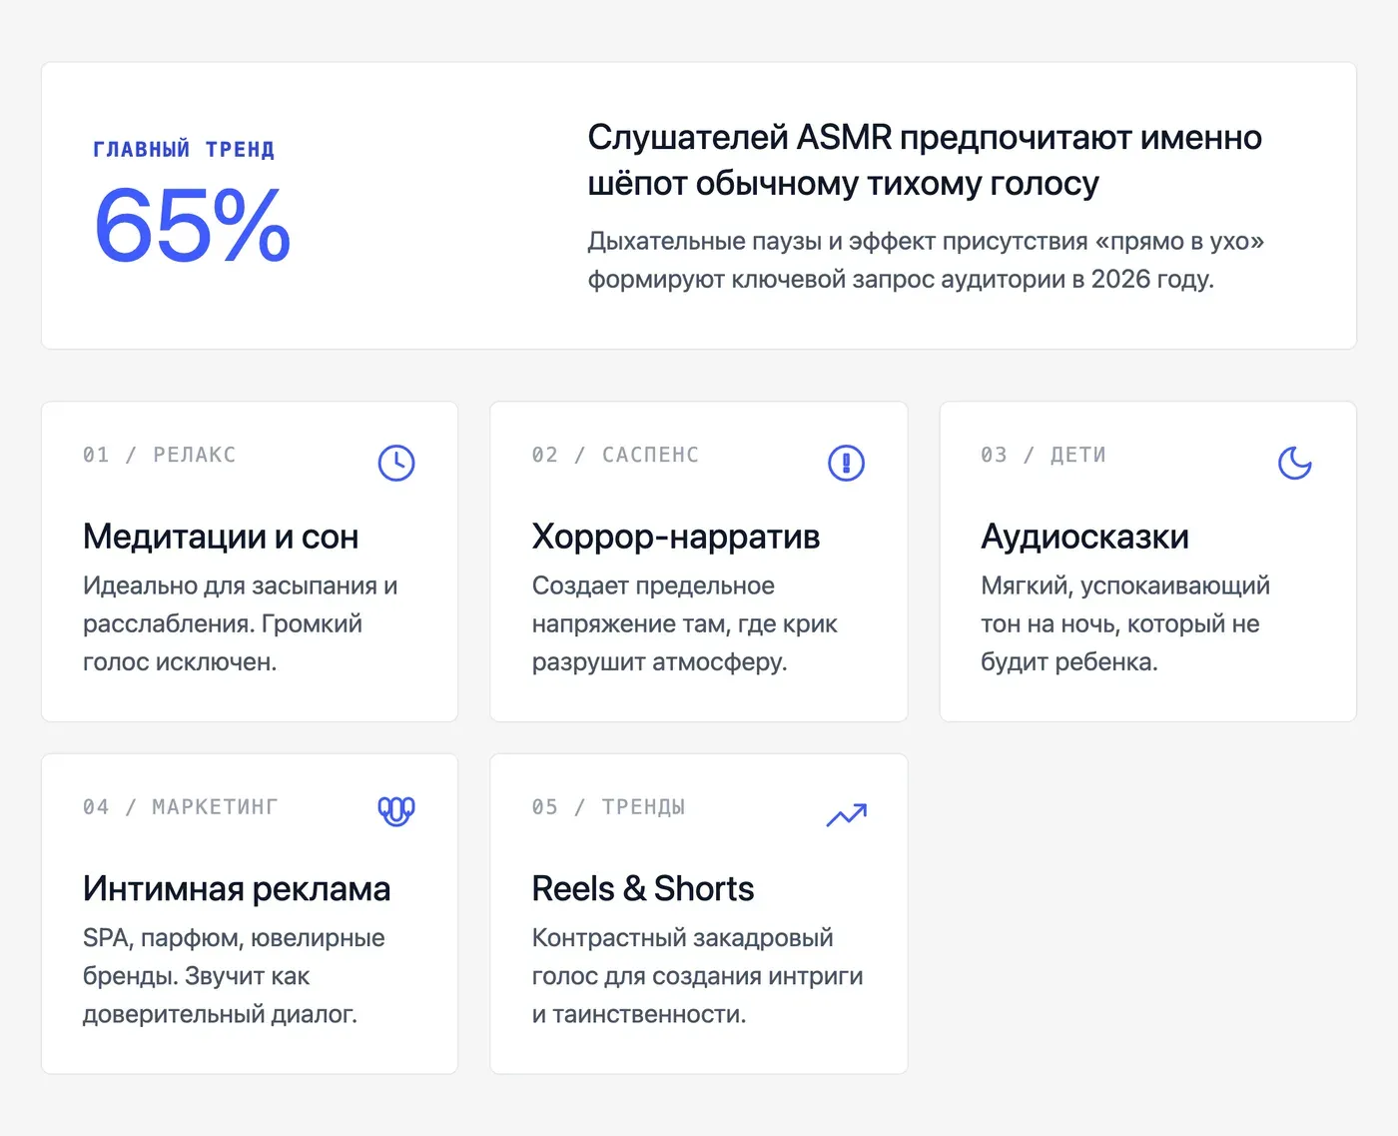
Task: Click the text Идеально для засыпания
Action: 241,623
